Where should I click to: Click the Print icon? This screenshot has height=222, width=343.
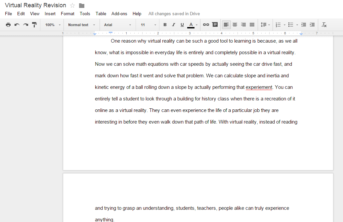pyautogui.click(x=8, y=25)
